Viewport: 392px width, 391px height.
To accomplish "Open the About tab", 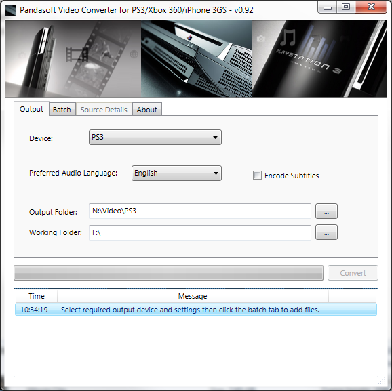I will pos(146,109).
